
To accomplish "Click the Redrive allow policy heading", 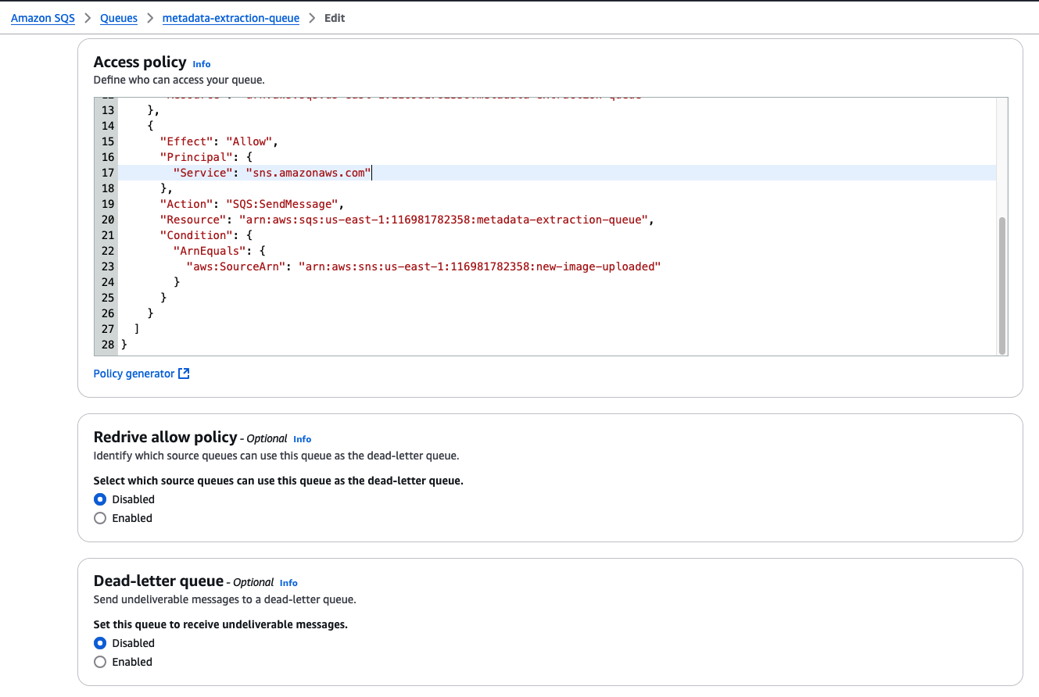I will coord(165,438).
